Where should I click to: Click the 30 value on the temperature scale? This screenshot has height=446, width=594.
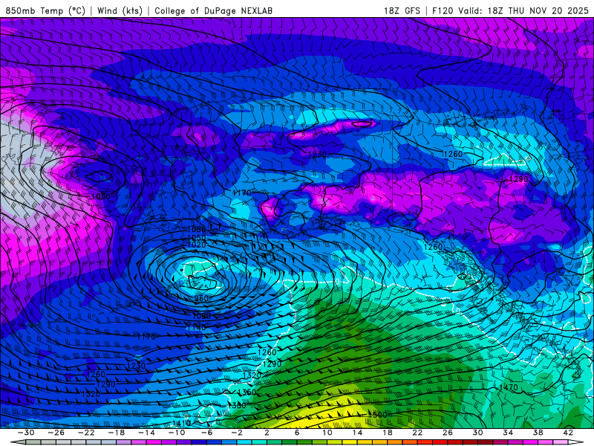pos(477,433)
